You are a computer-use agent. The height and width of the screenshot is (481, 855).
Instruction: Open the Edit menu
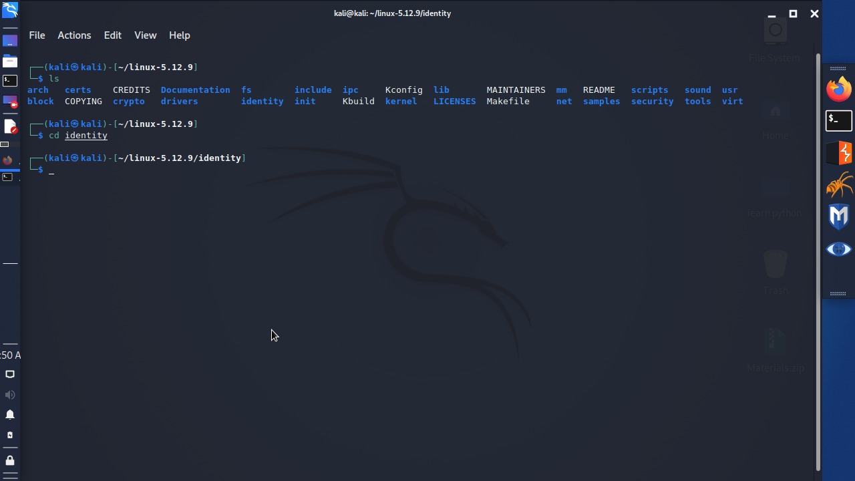click(112, 35)
